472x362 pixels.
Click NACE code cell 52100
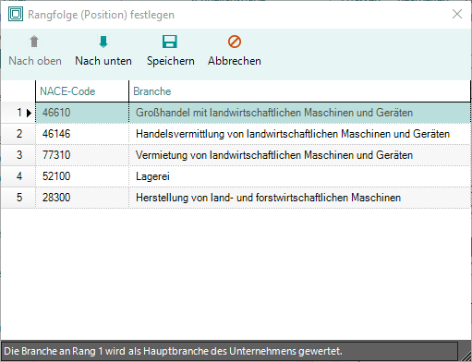(x=82, y=176)
